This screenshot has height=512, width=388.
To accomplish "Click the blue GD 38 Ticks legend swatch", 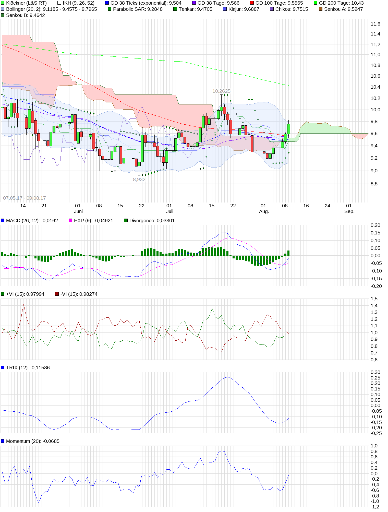I will pyautogui.click(x=107, y=3).
